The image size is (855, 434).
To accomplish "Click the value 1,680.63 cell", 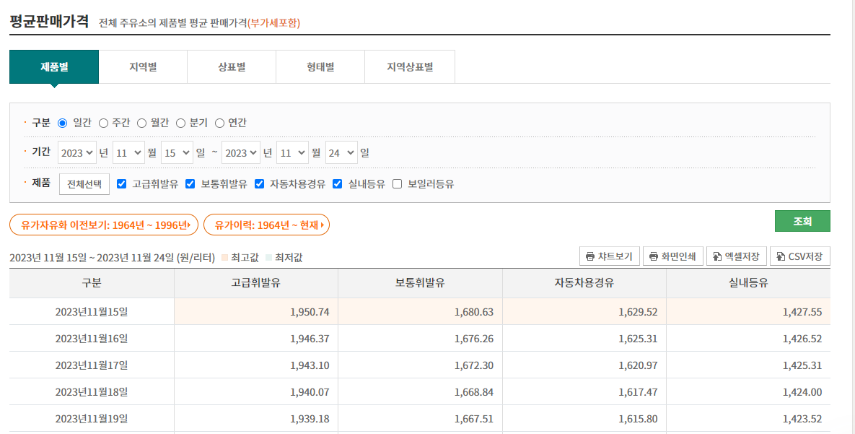I will (x=421, y=312).
